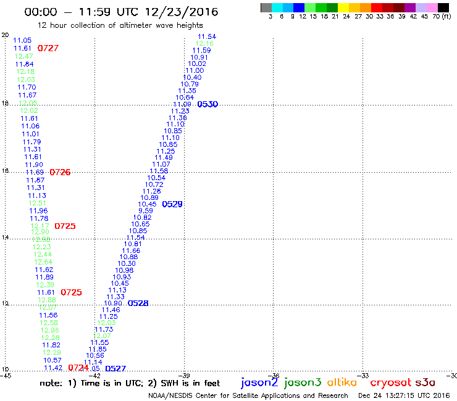Click the green 12.96 wave height
This screenshot has width=457, height=401.
click(x=50, y=330)
